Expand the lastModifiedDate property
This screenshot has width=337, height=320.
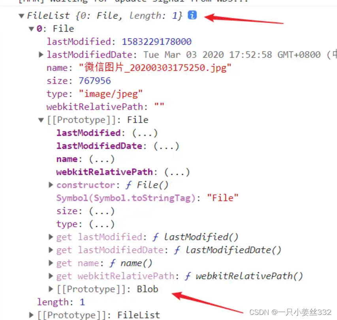click(41, 54)
